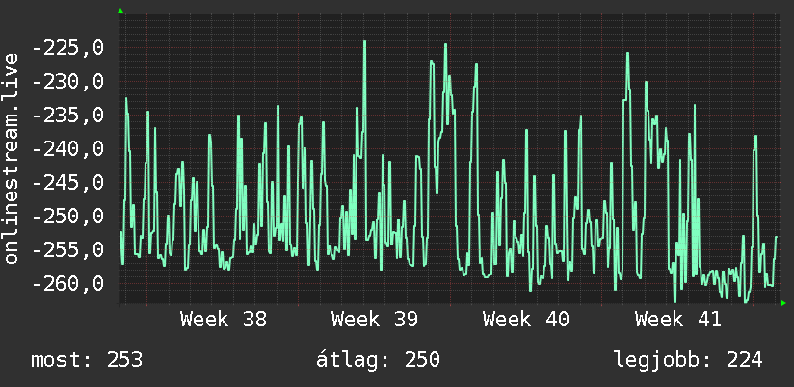
Task: Click the '-260,0' y-axis label
Action: [x=67, y=284]
